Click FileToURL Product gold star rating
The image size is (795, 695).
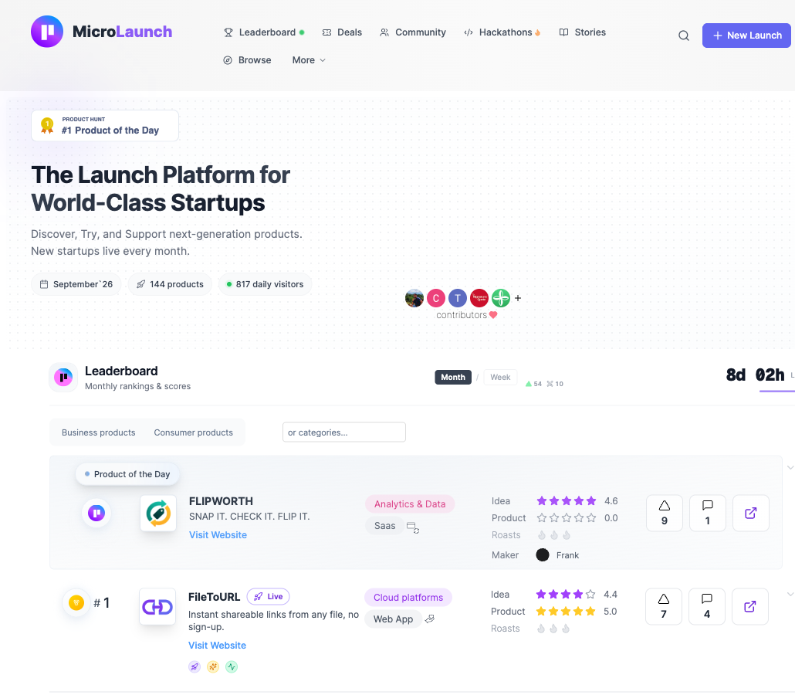point(565,612)
